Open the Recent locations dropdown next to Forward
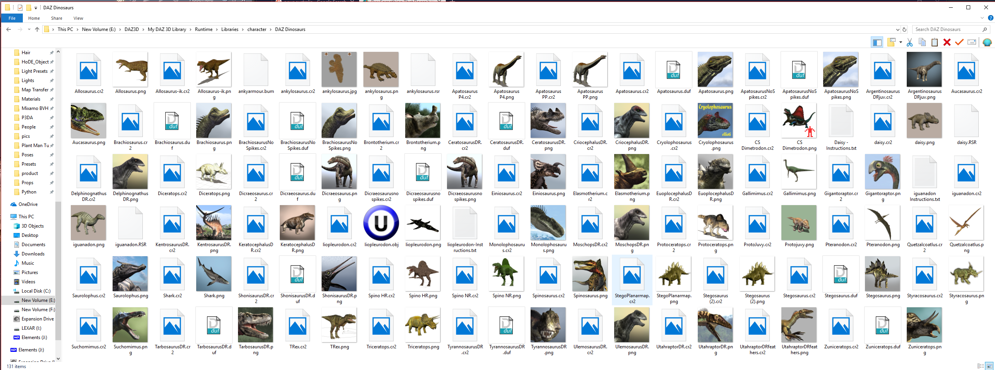The image size is (995, 370). 29,29
